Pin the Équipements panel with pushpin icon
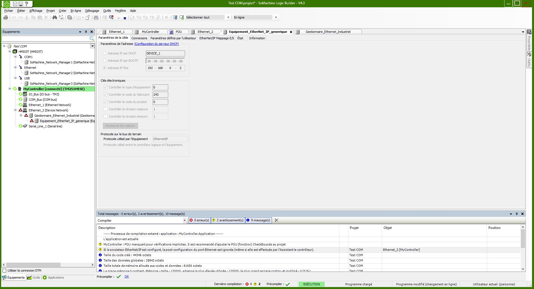534x289 pixels. click(x=86, y=32)
